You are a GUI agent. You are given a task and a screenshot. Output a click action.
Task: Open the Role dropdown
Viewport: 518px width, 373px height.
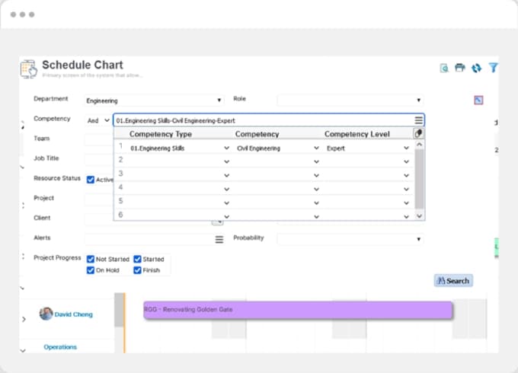[350, 100]
